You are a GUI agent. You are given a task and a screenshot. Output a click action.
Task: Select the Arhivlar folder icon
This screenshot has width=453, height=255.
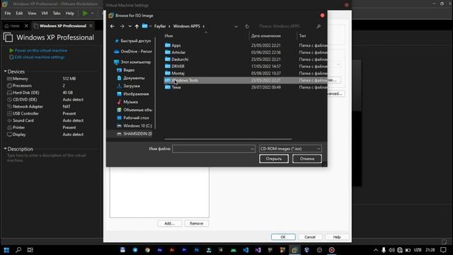click(168, 52)
